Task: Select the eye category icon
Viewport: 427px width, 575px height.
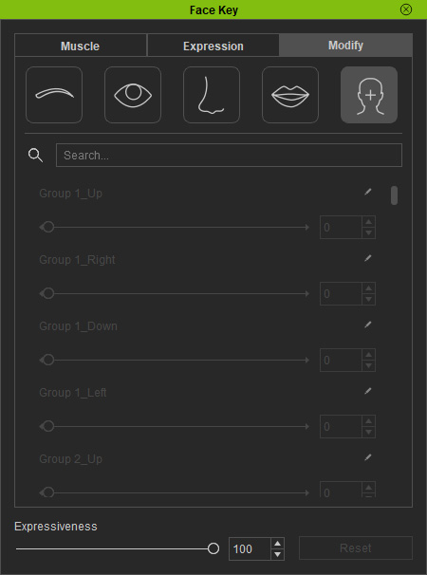Action: [x=133, y=95]
